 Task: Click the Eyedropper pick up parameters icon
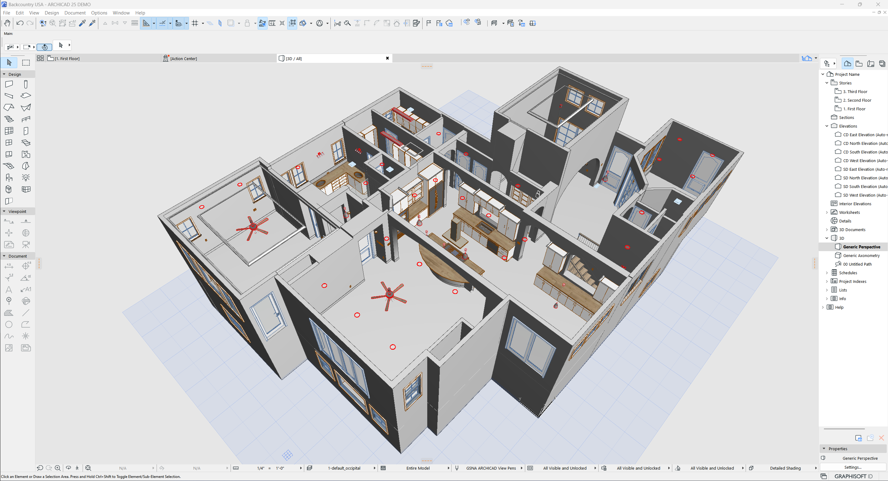tap(82, 23)
